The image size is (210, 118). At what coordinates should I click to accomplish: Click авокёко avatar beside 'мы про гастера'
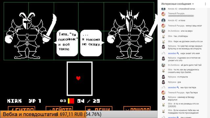tap(163, 88)
